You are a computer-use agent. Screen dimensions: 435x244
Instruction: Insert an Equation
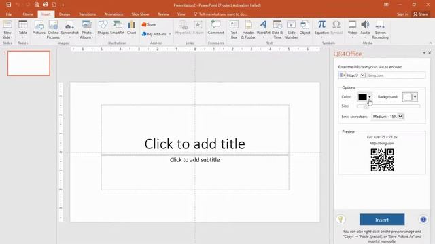(x=321, y=28)
